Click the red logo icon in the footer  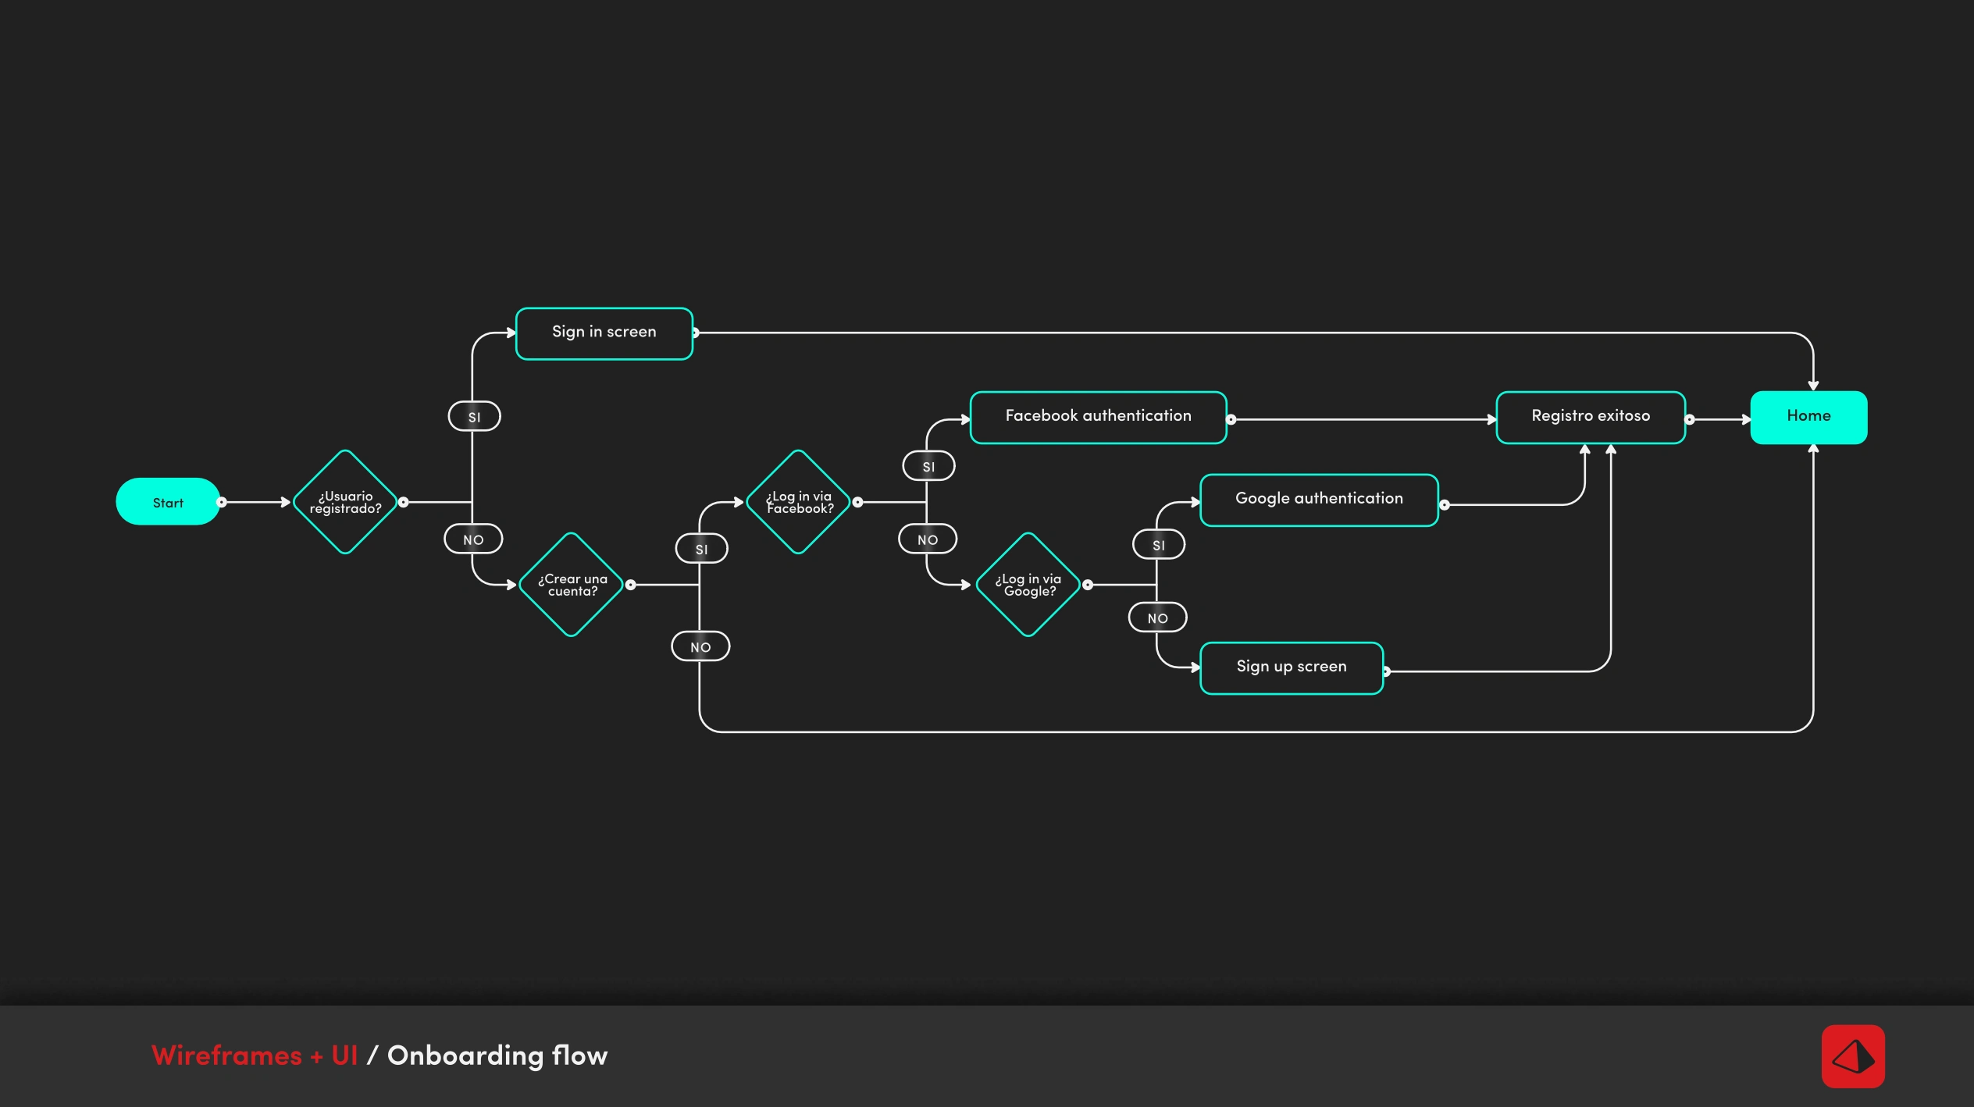(1852, 1056)
